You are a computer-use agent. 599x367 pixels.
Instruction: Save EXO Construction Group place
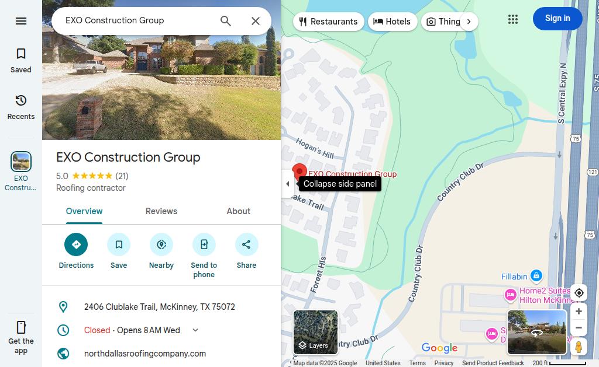point(119,251)
